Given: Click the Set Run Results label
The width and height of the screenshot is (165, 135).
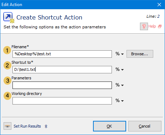Looking at the screenshot, I should click(x=27, y=126).
